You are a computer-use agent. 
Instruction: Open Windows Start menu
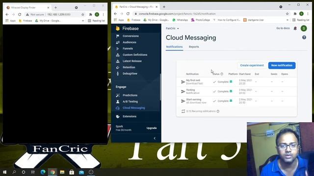tap(4, 172)
